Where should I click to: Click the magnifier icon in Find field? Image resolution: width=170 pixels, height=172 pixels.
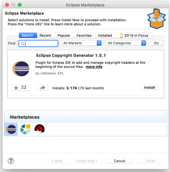pyautogui.click(x=22, y=44)
